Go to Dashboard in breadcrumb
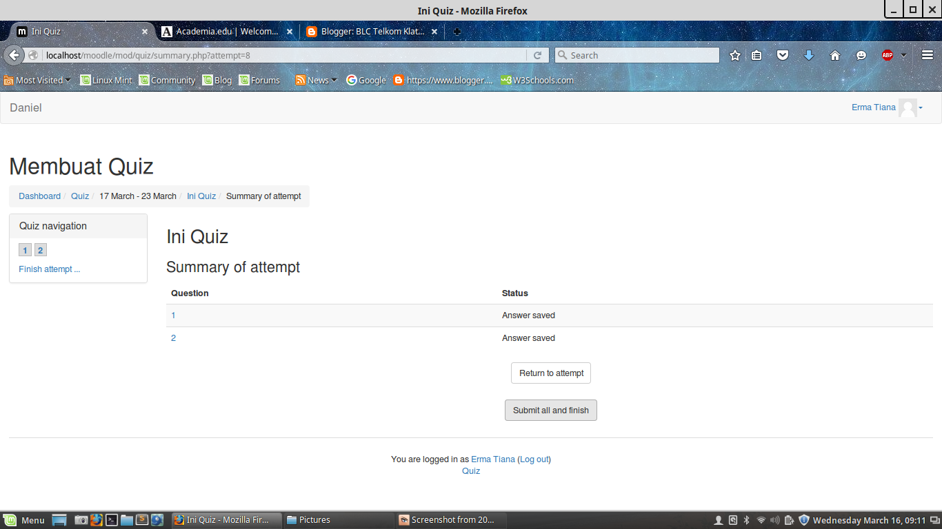 [39, 196]
